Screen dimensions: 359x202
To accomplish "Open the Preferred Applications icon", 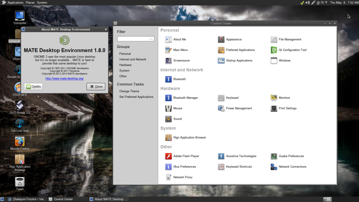I will pos(221,50).
